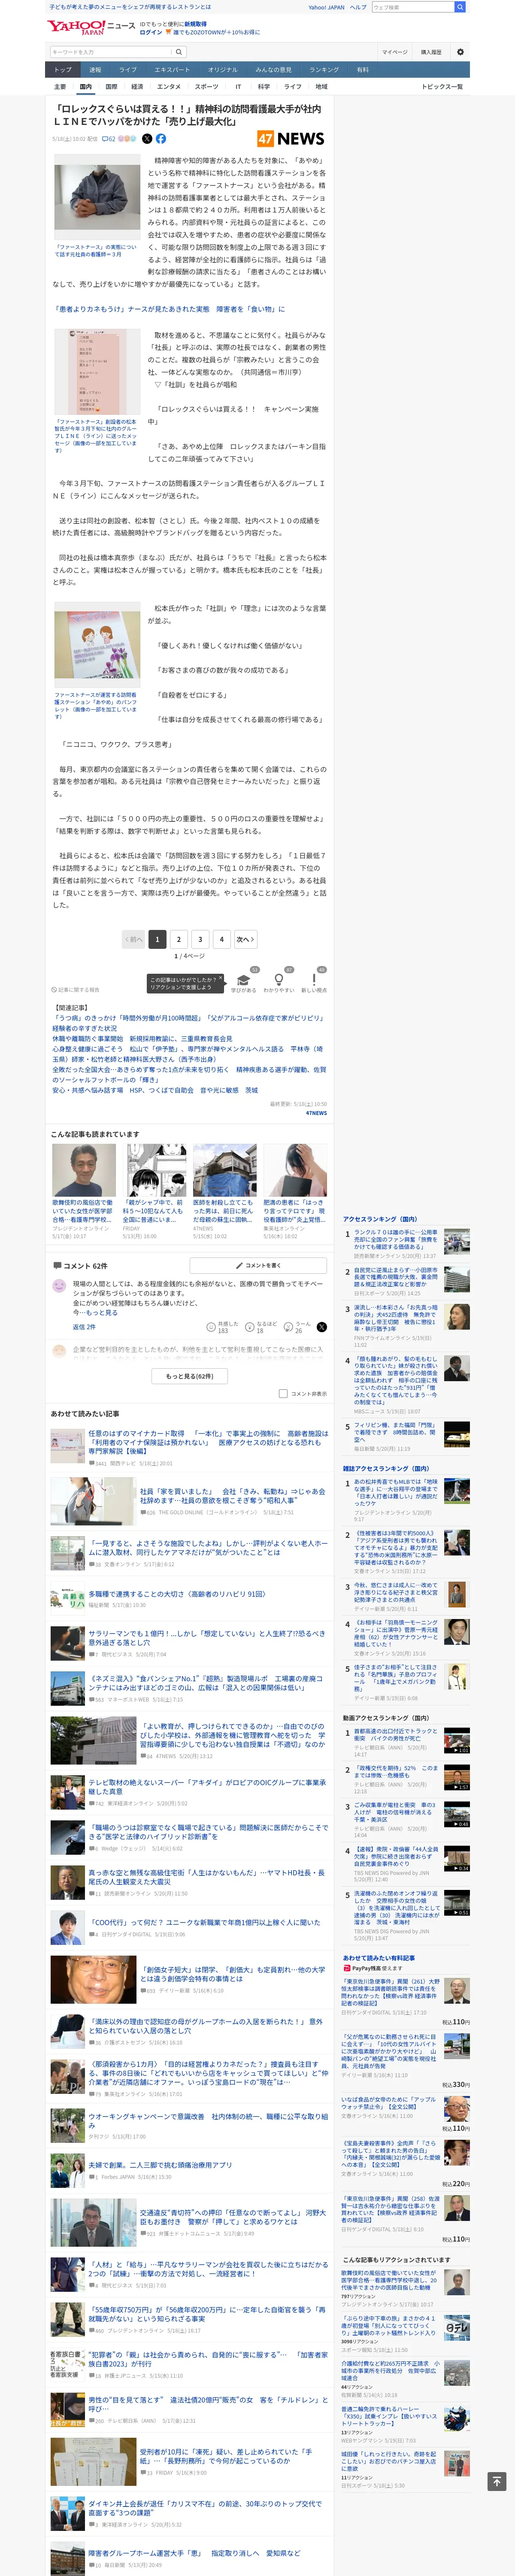Screen dimensions: 515x2576
Task: Select the エキスパート navigation tab
Action: [172, 70]
